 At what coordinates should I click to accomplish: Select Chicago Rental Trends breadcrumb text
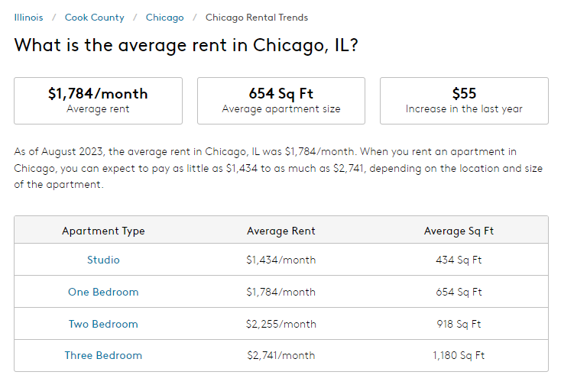(x=257, y=18)
